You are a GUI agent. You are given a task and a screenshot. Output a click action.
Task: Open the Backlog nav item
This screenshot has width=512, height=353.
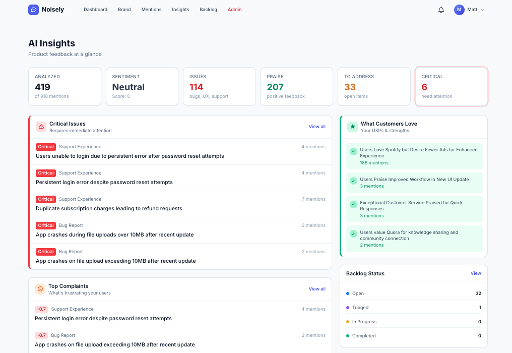pos(208,10)
